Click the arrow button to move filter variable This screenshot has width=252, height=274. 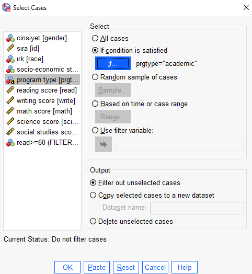tap(104, 144)
